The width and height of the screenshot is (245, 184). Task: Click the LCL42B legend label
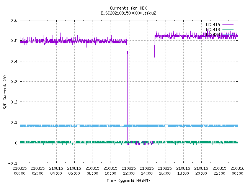pyautogui.click(x=213, y=34)
